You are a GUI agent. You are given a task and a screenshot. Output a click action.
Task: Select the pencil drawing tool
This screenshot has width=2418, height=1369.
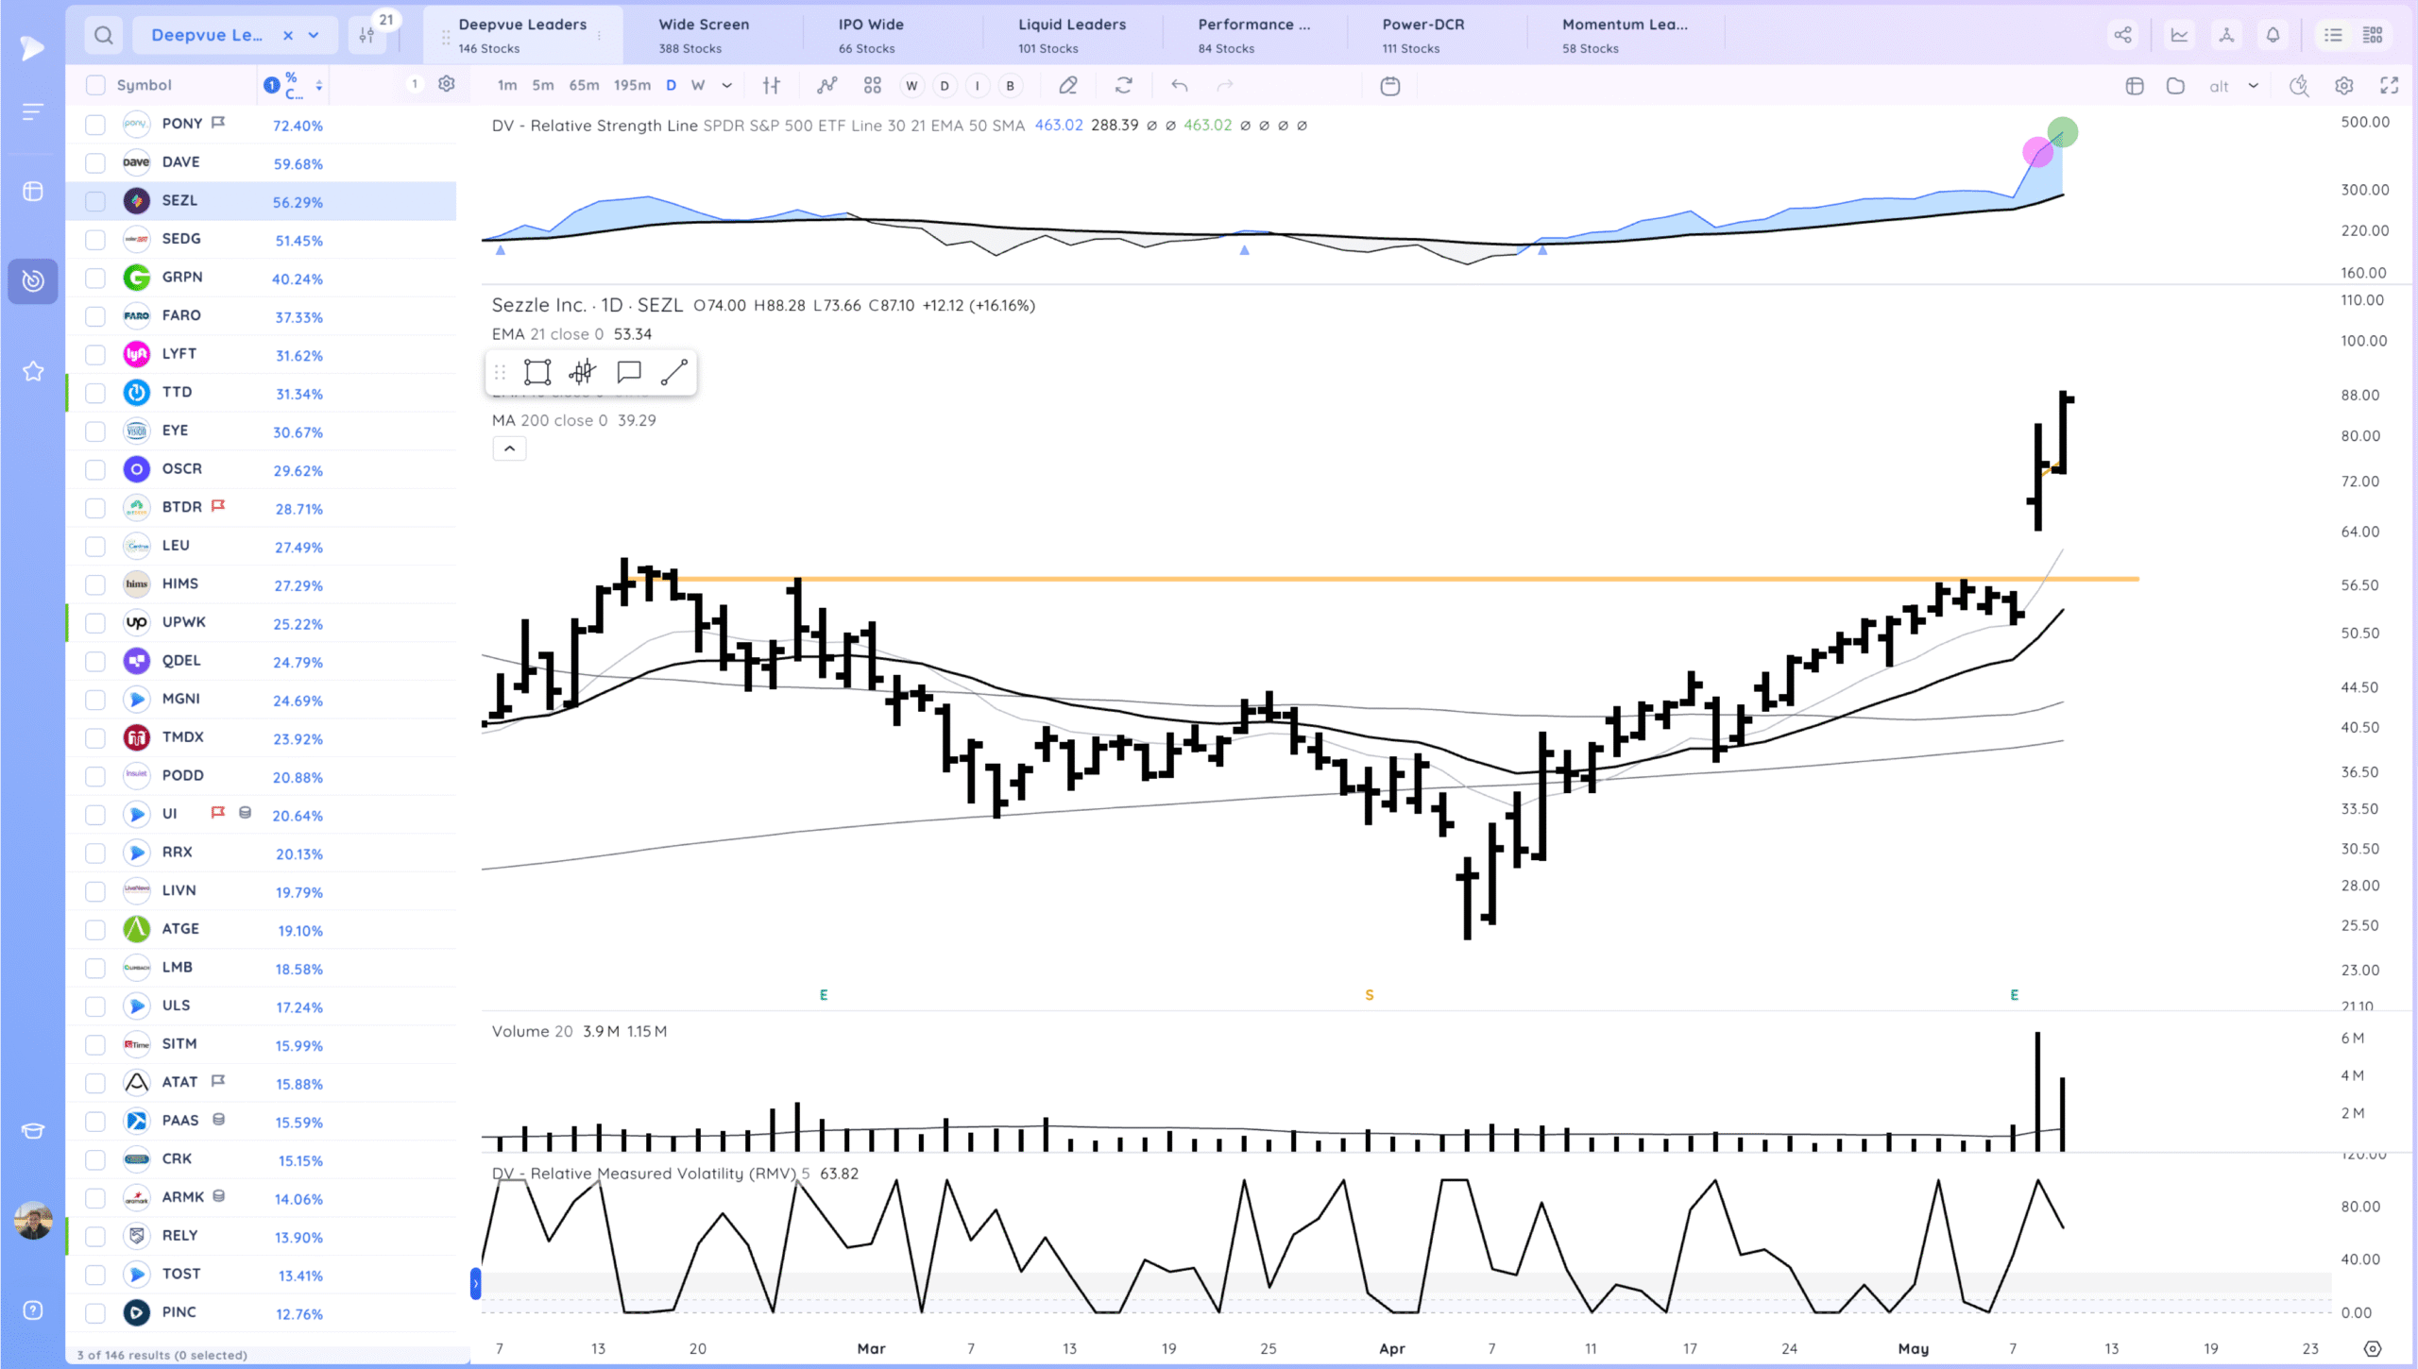(x=1068, y=86)
